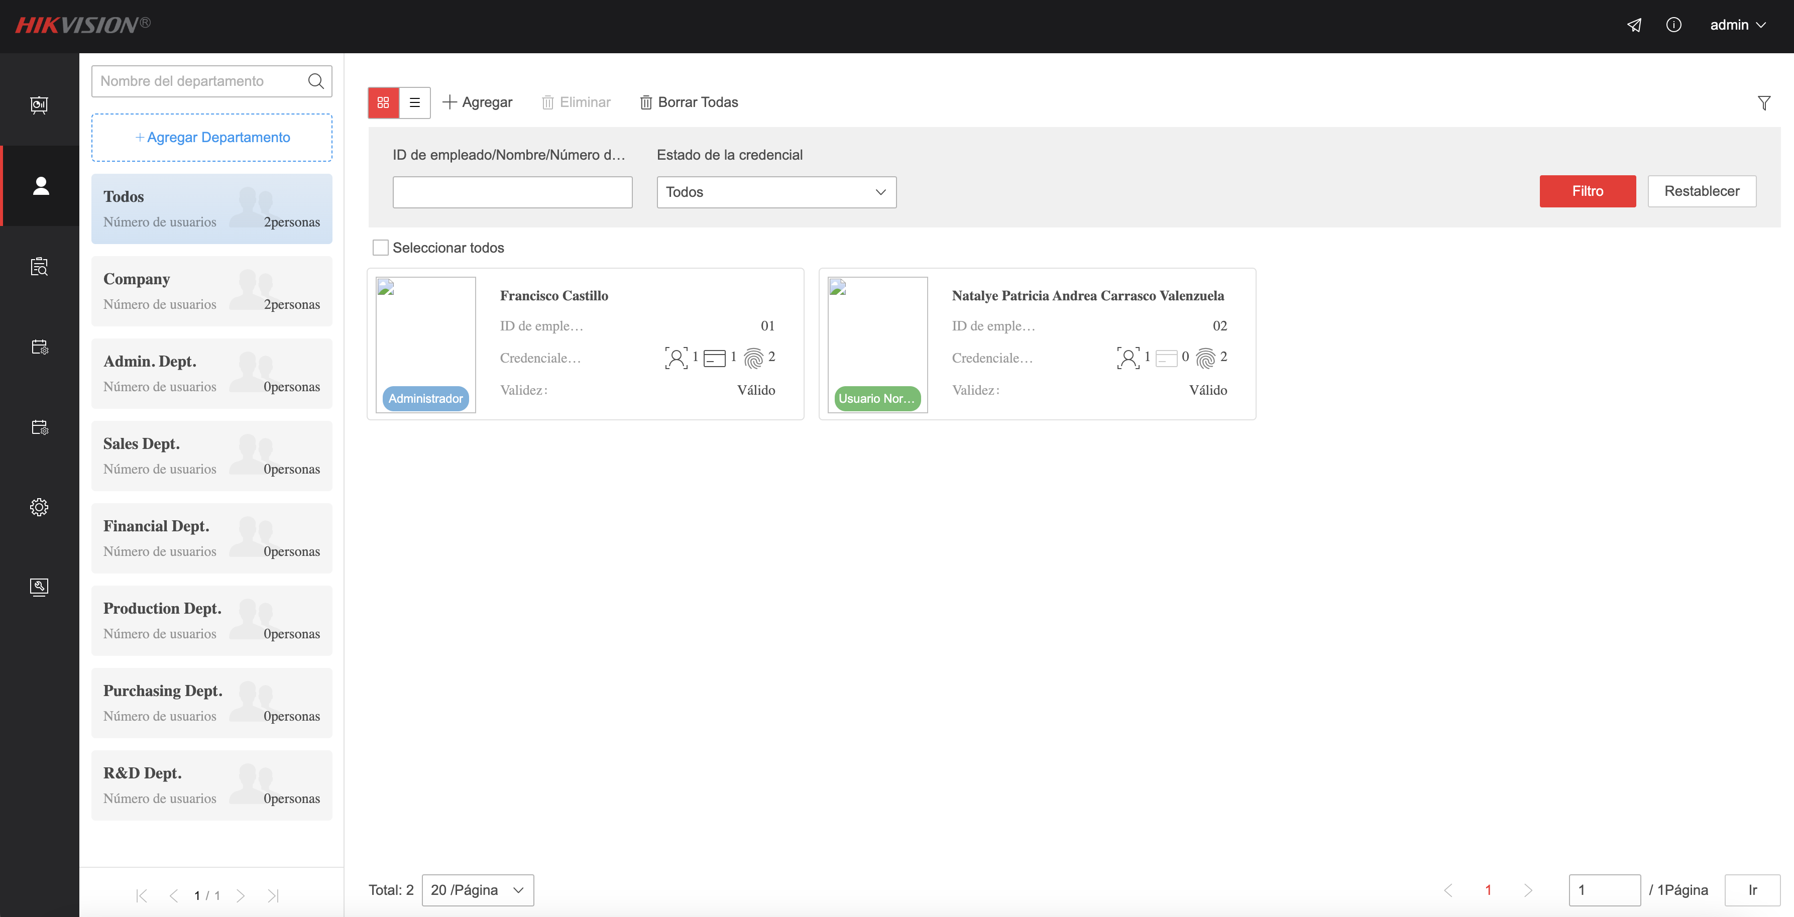Click the Eliminar button

[x=576, y=102]
